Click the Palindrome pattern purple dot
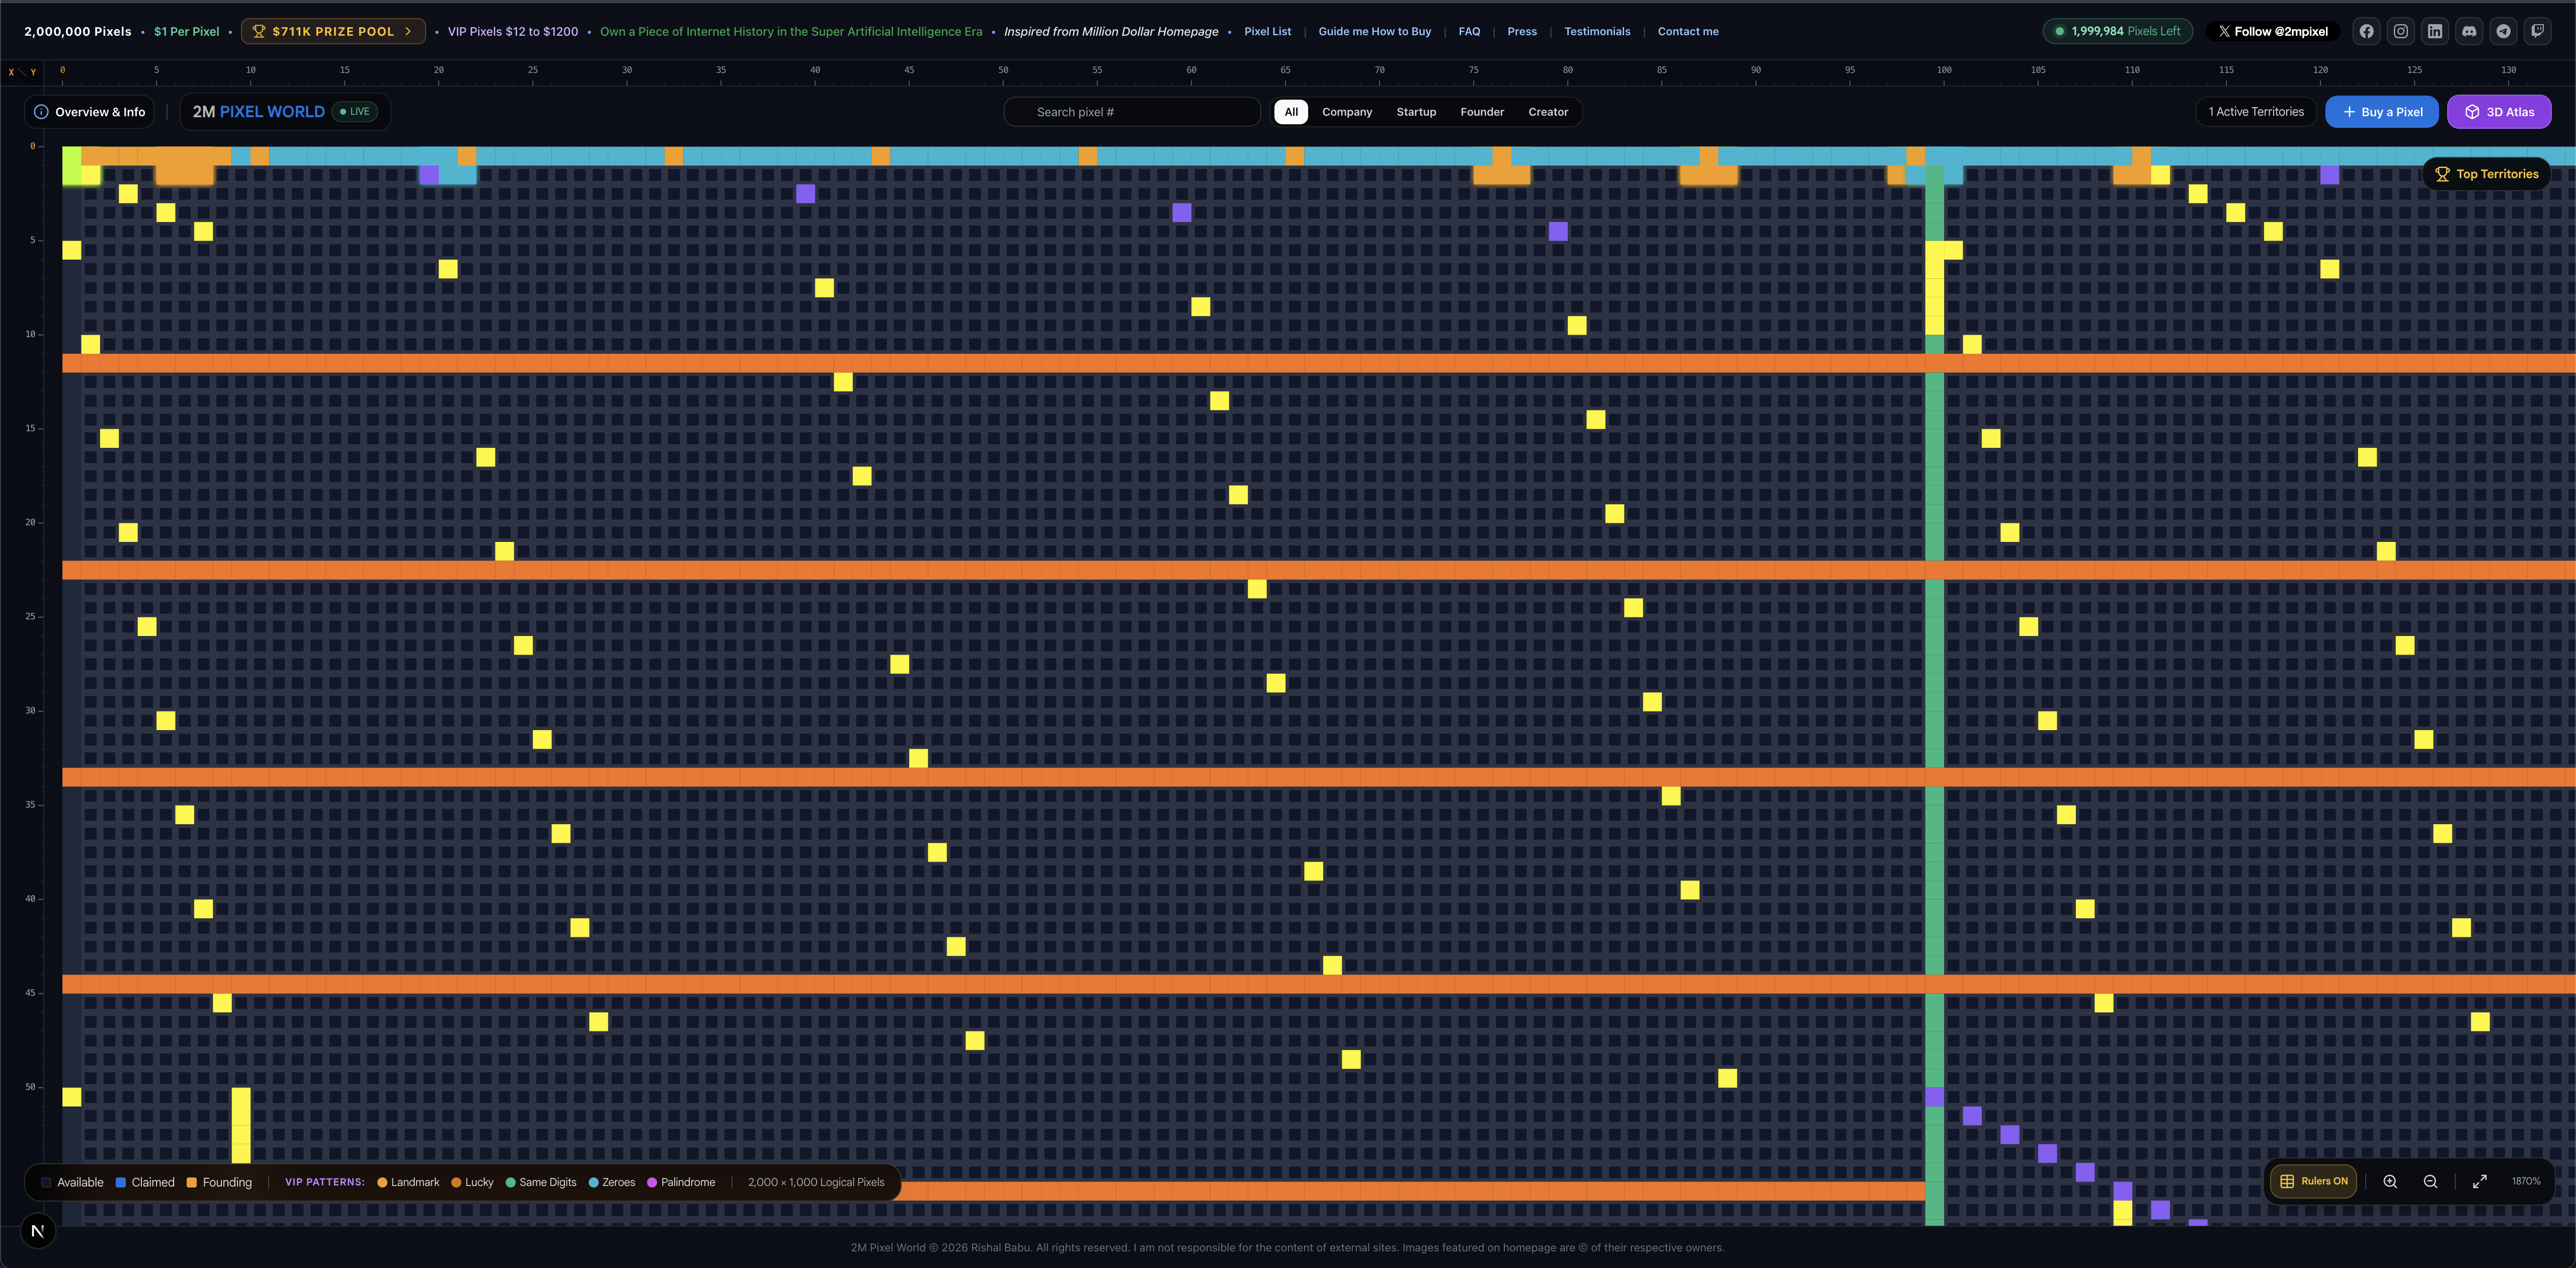The image size is (2576, 1268). (652, 1182)
